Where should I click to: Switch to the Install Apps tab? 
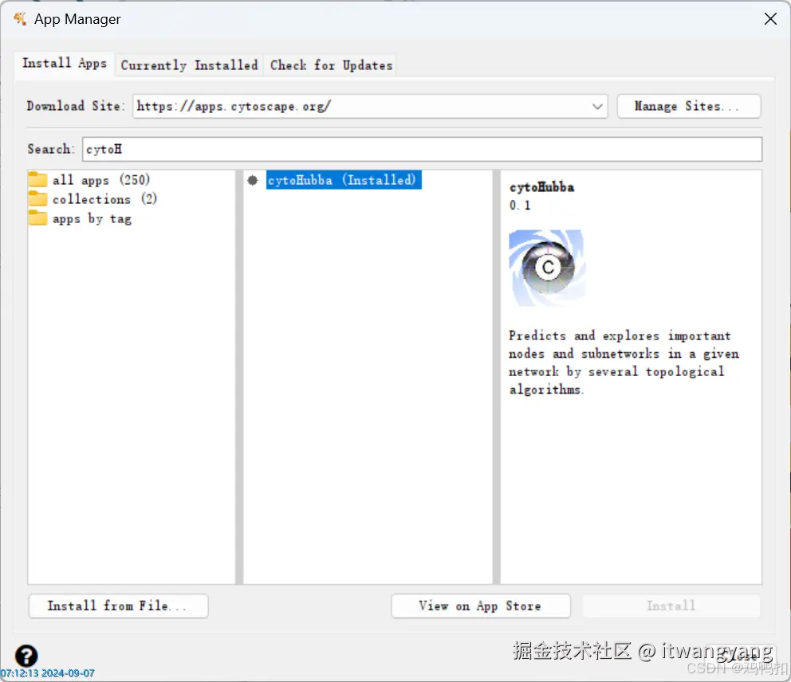[x=65, y=64]
